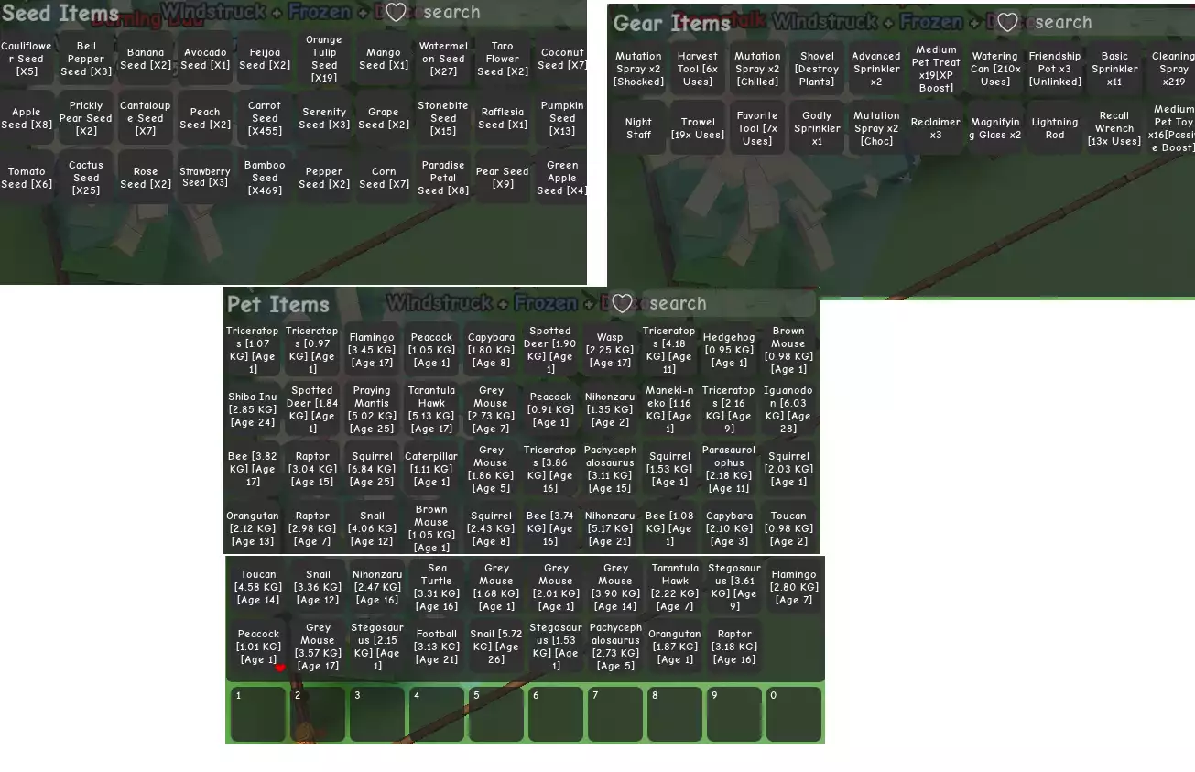Click the Seed Items search field
This screenshot has width=1195, height=772.
[494, 13]
